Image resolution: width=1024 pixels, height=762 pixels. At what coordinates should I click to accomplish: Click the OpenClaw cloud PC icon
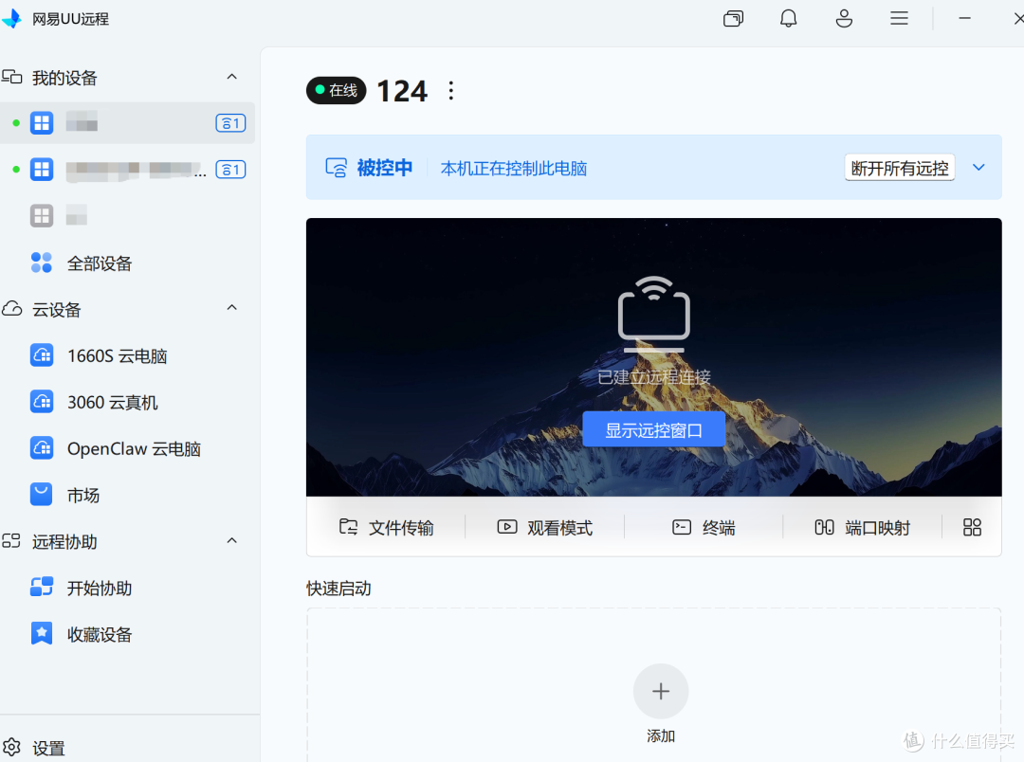42,448
